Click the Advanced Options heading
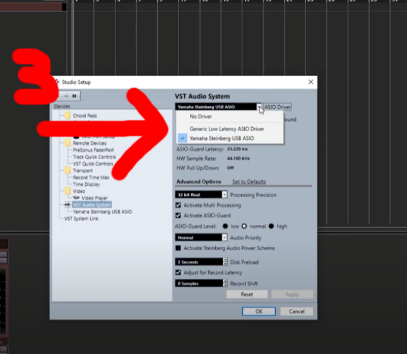 point(199,181)
